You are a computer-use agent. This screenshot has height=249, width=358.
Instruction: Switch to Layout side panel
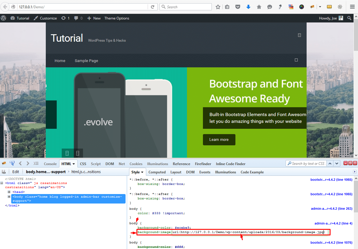coord(176,172)
